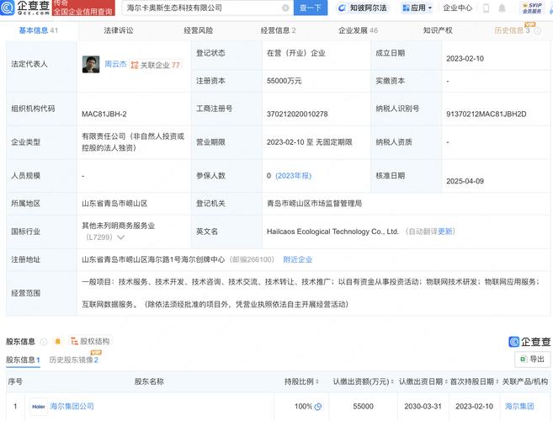Click the 2023年报 annual report link
The width and height of the screenshot is (553, 421).
coord(295,175)
